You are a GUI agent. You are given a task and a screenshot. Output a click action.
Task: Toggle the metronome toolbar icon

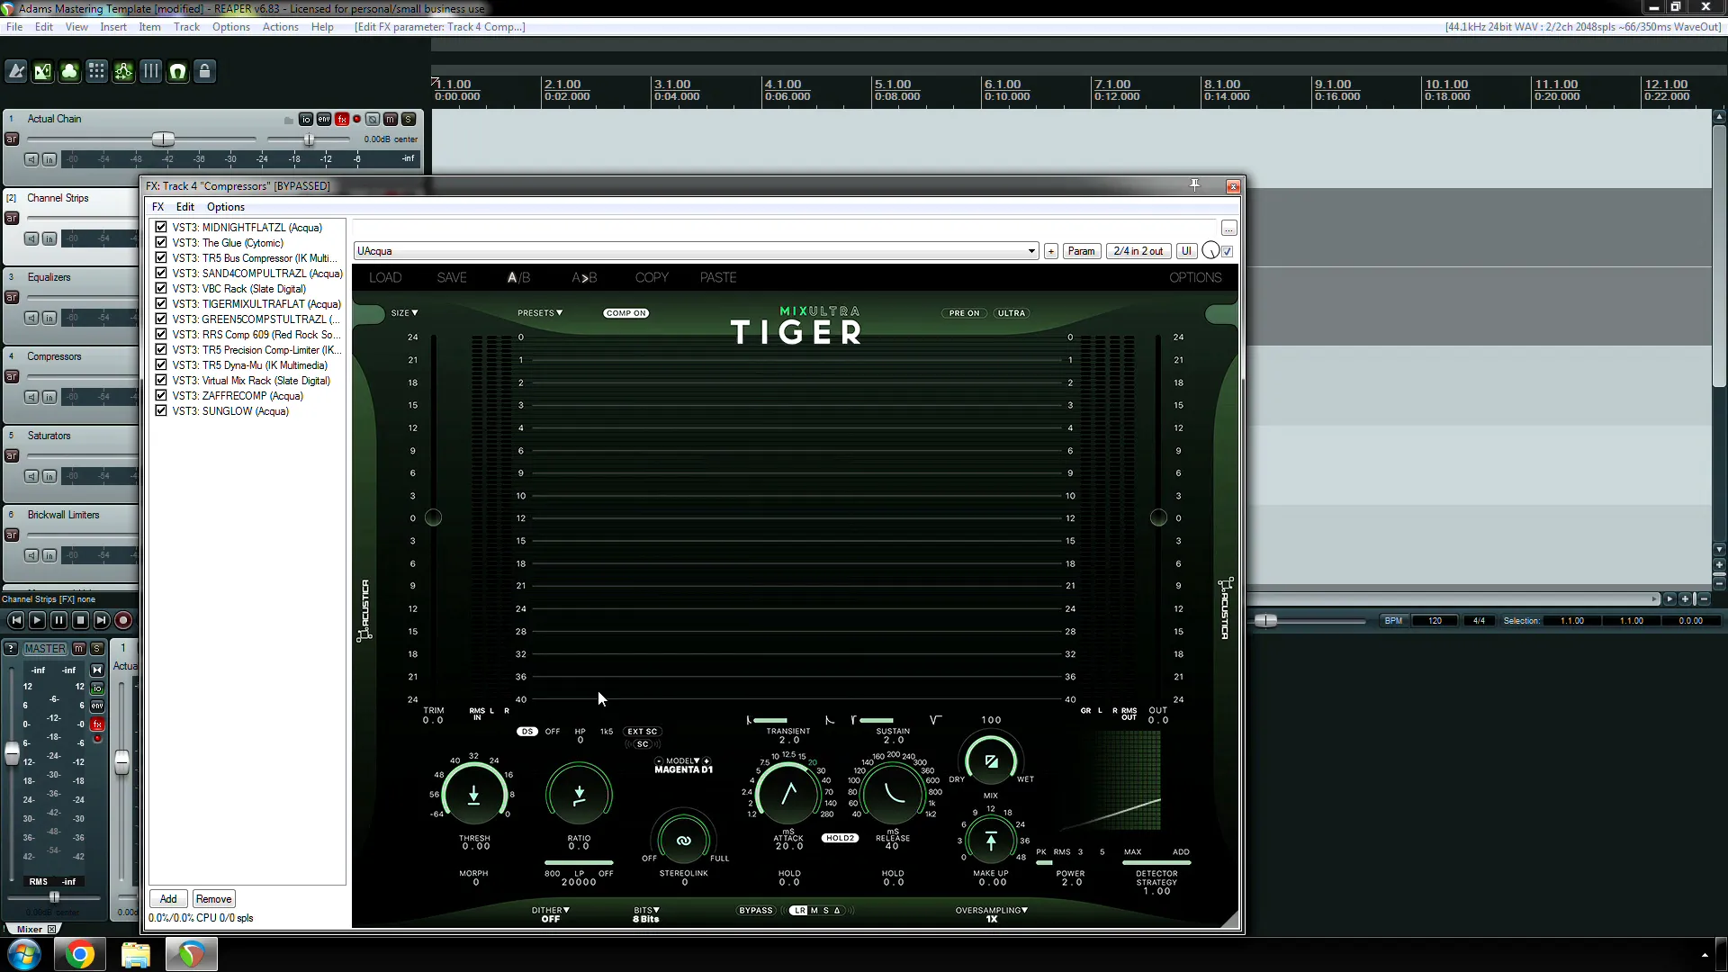point(16,71)
